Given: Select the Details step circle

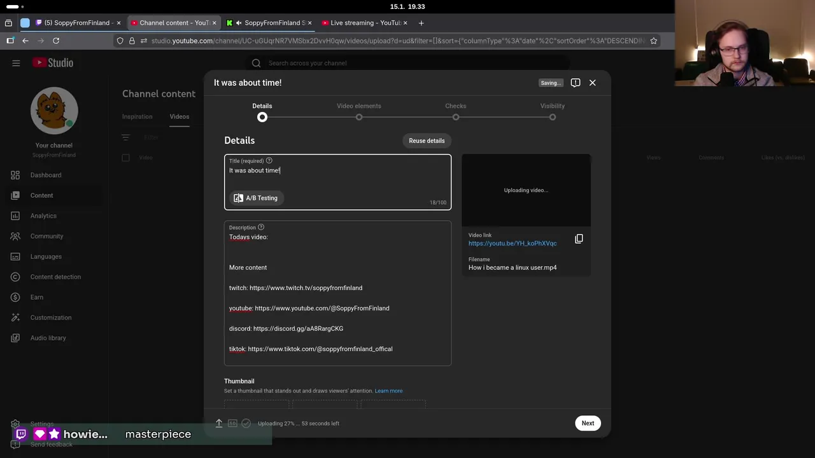Looking at the screenshot, I should [262, 117].
